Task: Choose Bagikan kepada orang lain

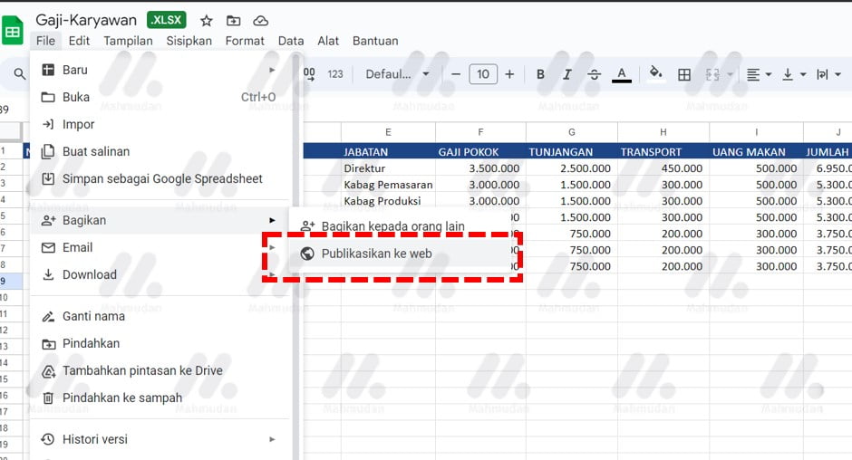Action: point(392,226)
